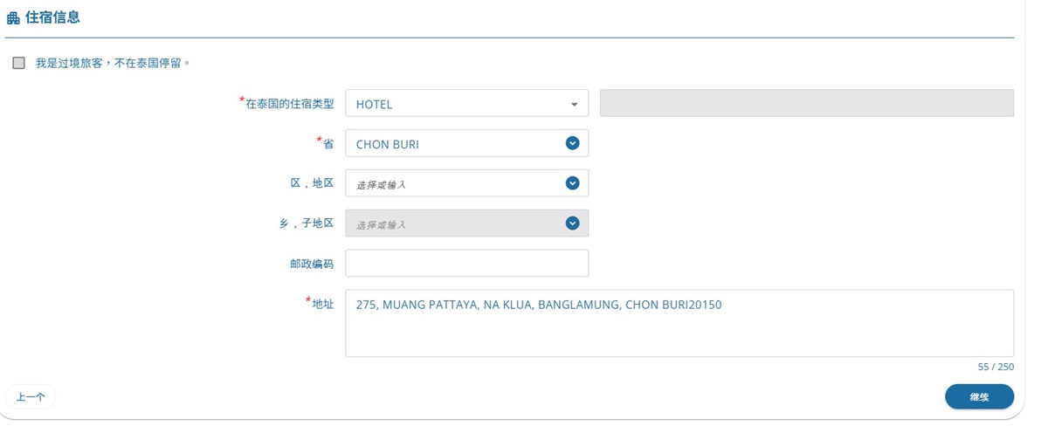This screenshot has height=426, width=1048.
Task: Click the 55 / 250 character counter
Action: 996,368
